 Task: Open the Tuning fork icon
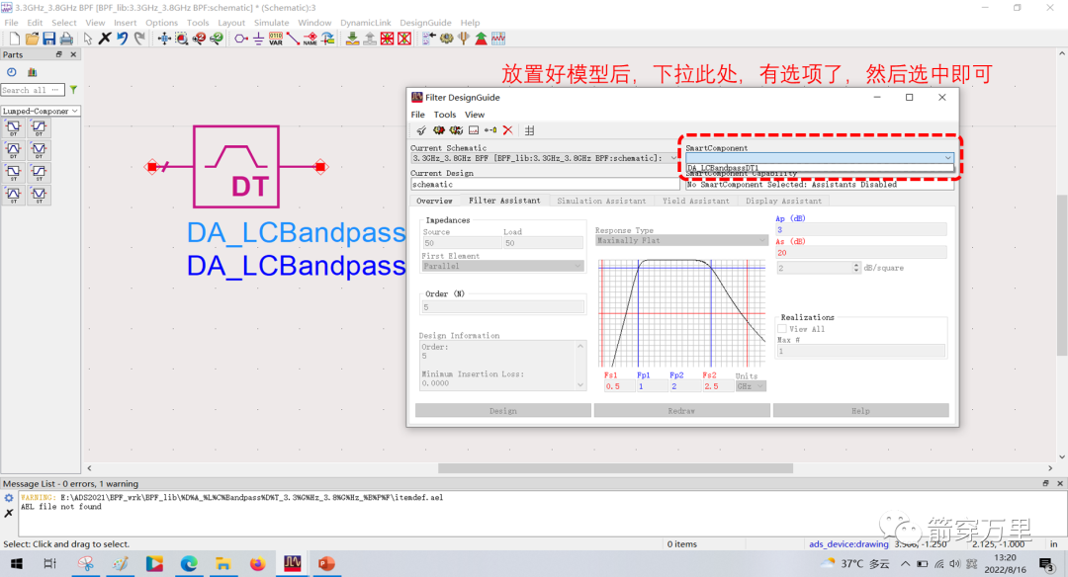tap(464, 39)
